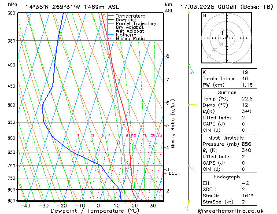The height and width of the screenshot is (214, 277).
Task: Click the wind barb at the 850 hPa level
Action: click(x=189, y=203)
